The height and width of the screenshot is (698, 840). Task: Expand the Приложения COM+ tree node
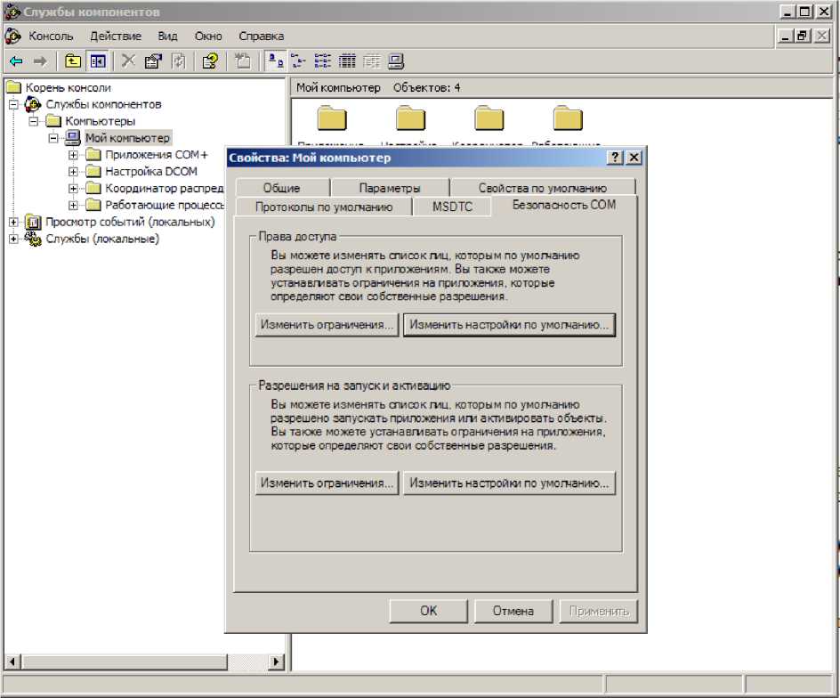click(74, 155)
